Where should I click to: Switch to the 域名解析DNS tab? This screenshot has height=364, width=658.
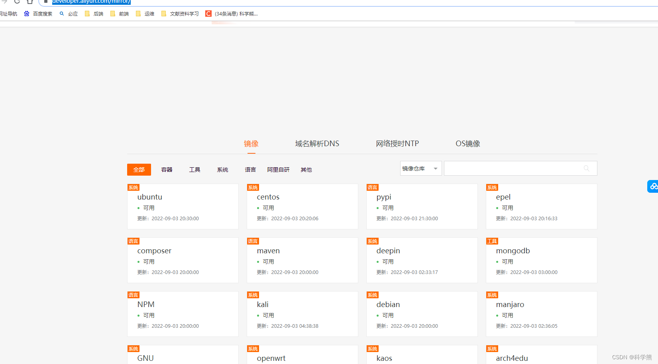(x=317, y=144)
